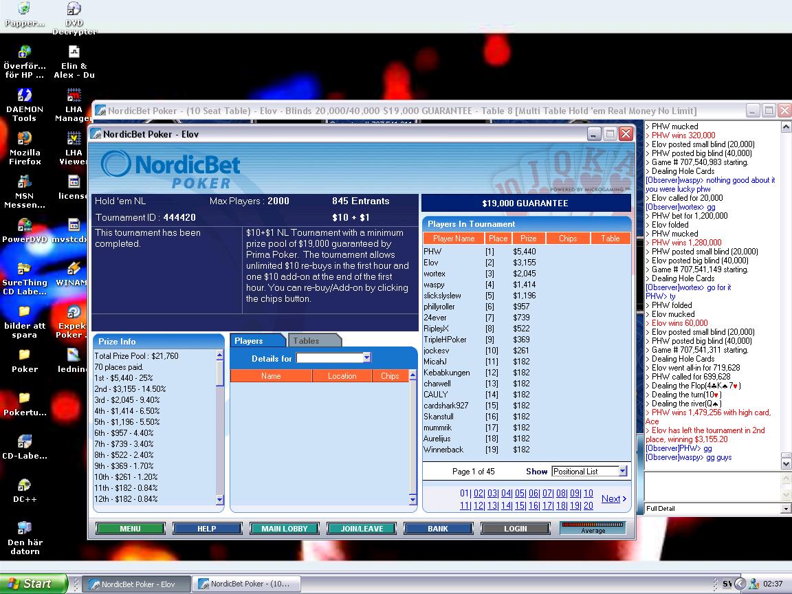Open PowerDVD desktop icon
Image resolution: width=792 pixels, height=594 pixels.
coord(24,231)
